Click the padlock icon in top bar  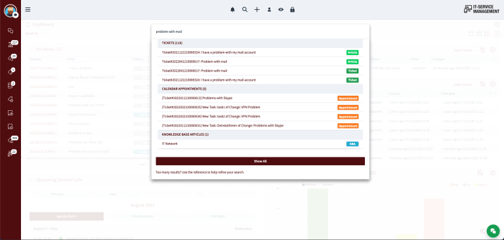point(292,10)
